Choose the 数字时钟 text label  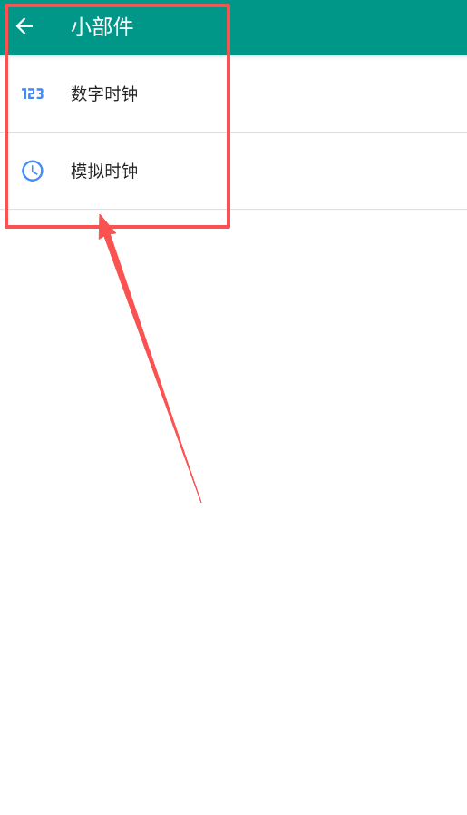pos(104,93)
